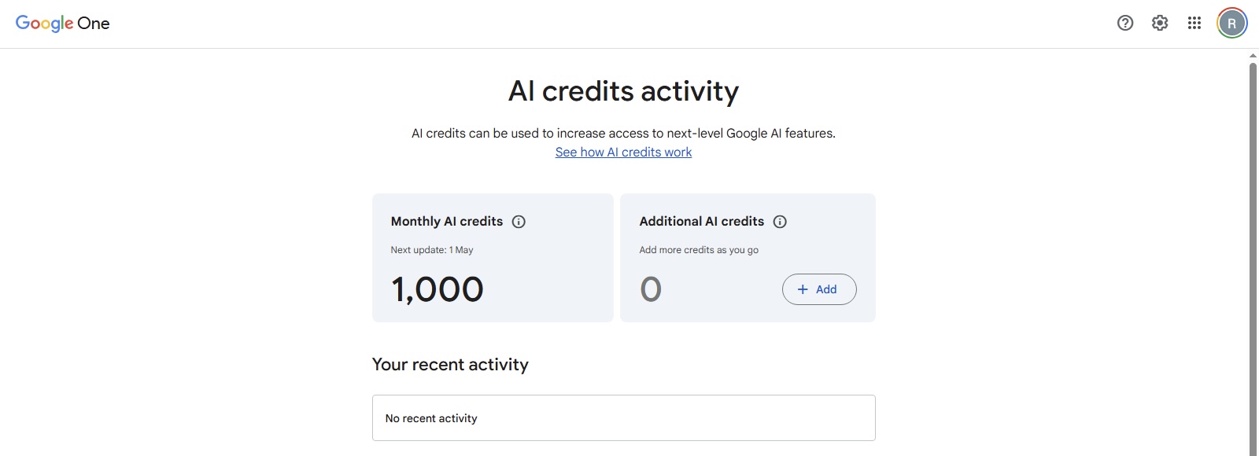Go to Google One home via logo
Screen dimensions: 1259x456
[63, 23]
